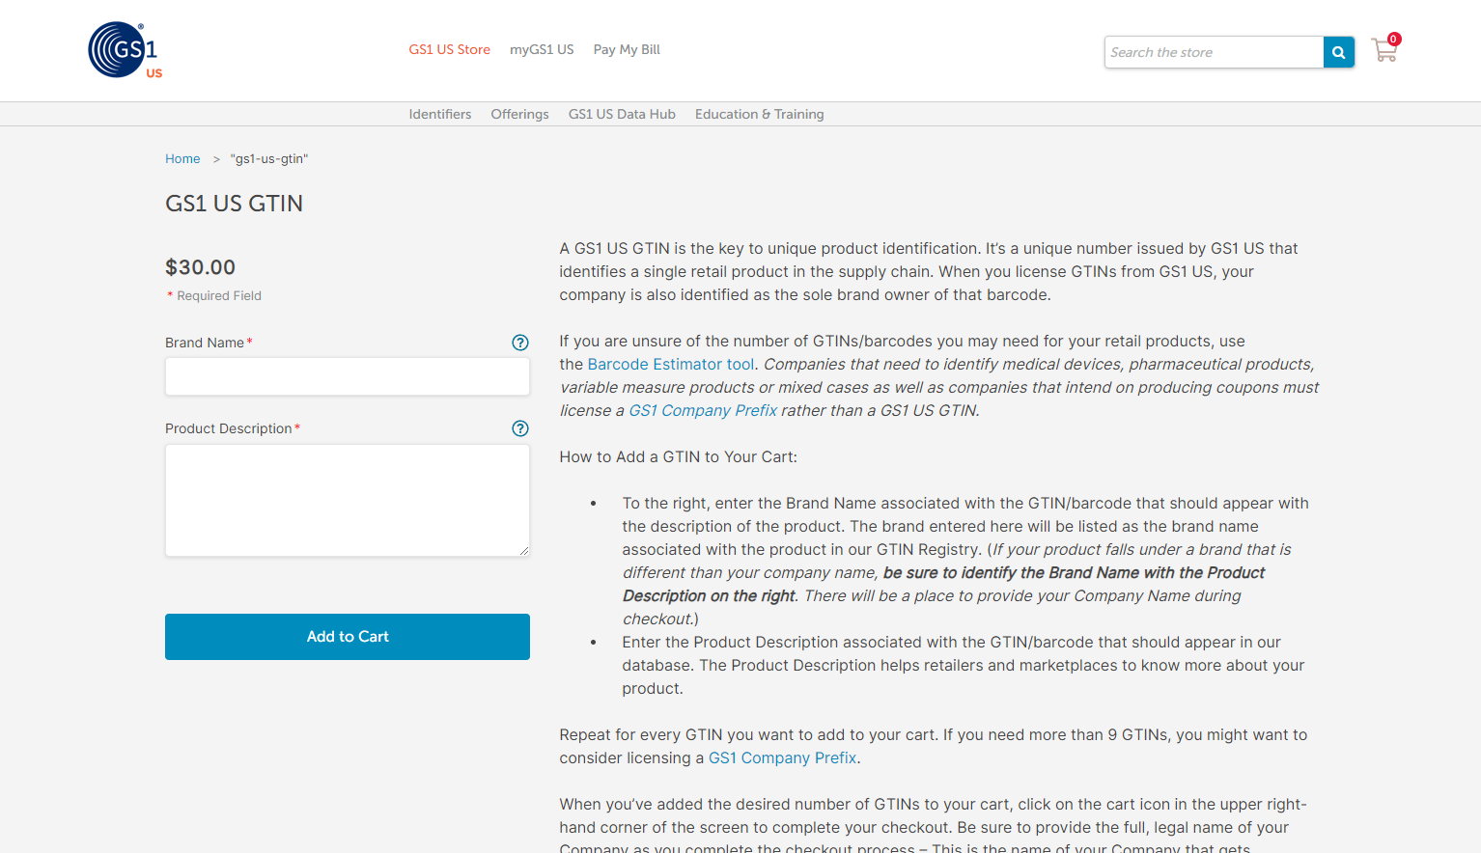The width and height of the screenshot is (1481, 853).
Task: Open the GS1 US Store menu
Action: (x=449, y=49)
